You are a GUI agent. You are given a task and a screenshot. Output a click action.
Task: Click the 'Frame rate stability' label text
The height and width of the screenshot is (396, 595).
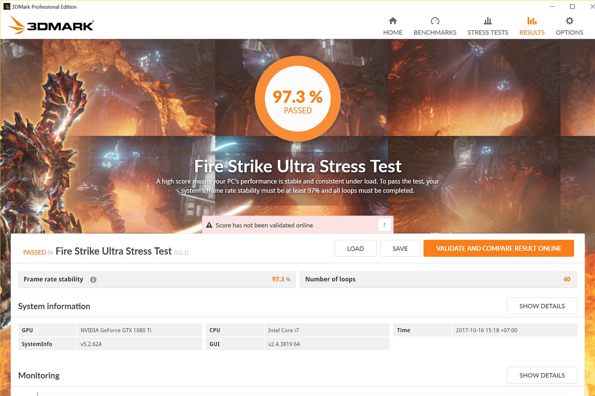pos(53,279)
